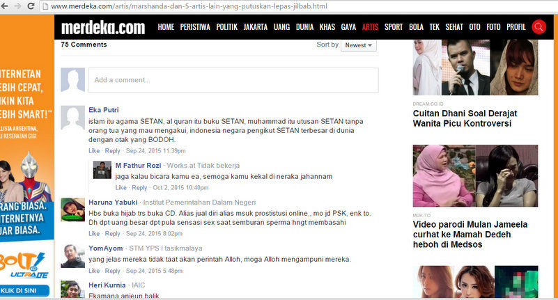The image size is (558, 300).
Task: Open Haruna Yabuki's name link
Action: coord(113,203)
